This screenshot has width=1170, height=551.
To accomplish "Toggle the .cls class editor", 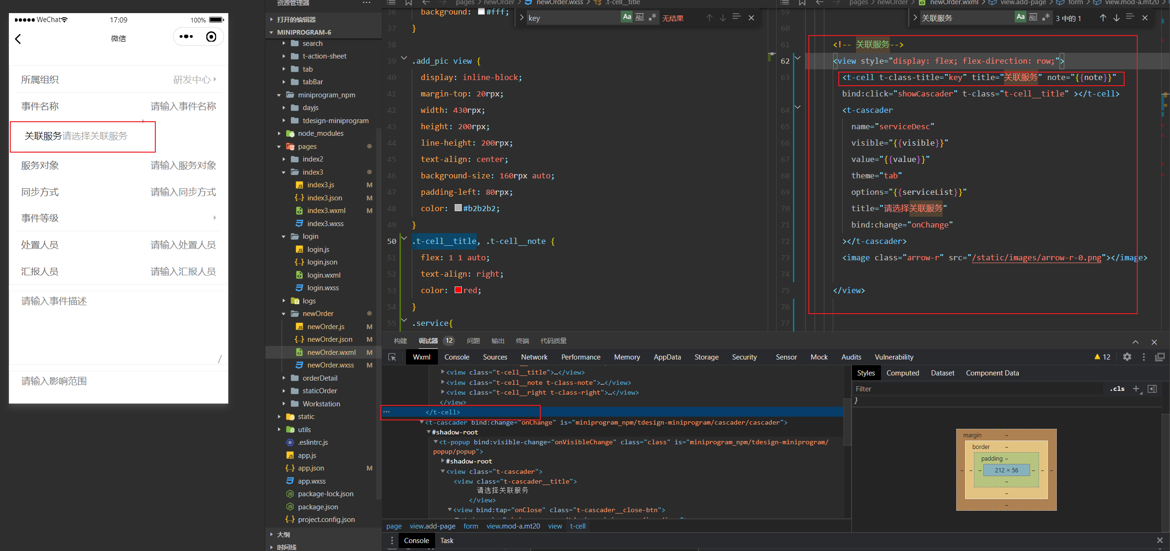I will pyautogui.click(x=1117, y=389).
